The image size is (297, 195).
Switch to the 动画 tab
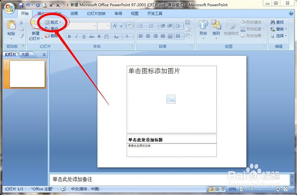[74, 13]
